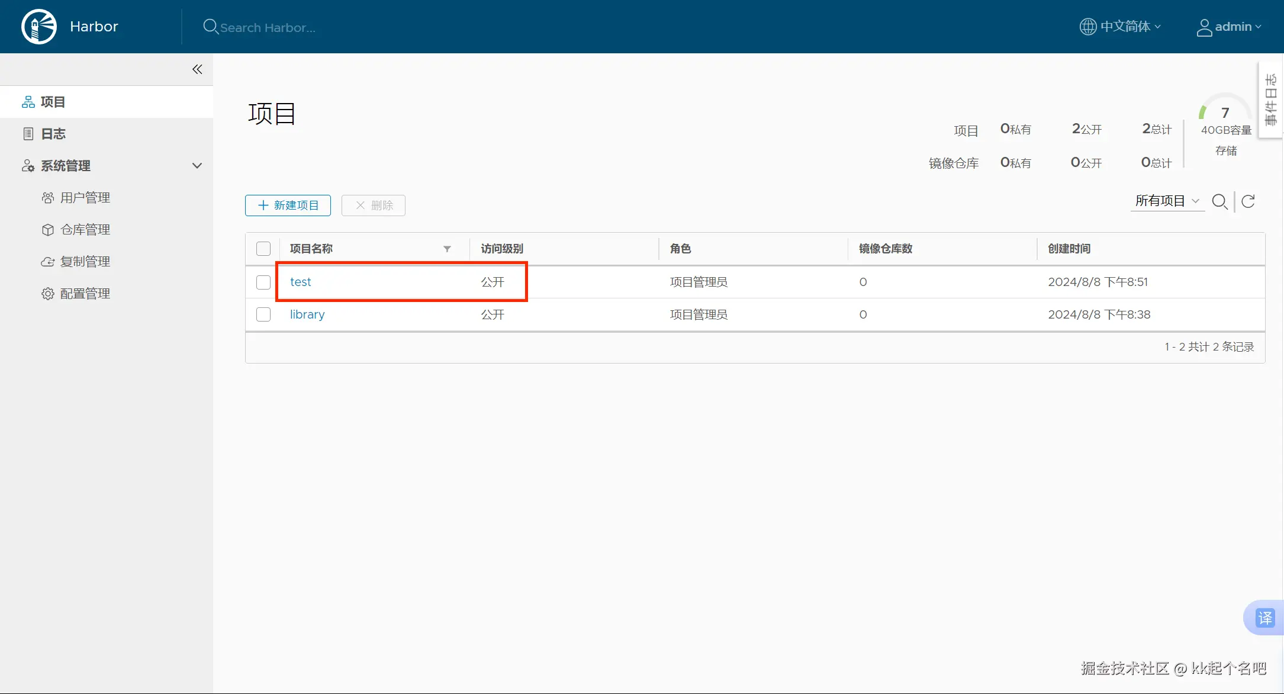
Task: Filter by project name column icon
Action: (x=447, y=249)
